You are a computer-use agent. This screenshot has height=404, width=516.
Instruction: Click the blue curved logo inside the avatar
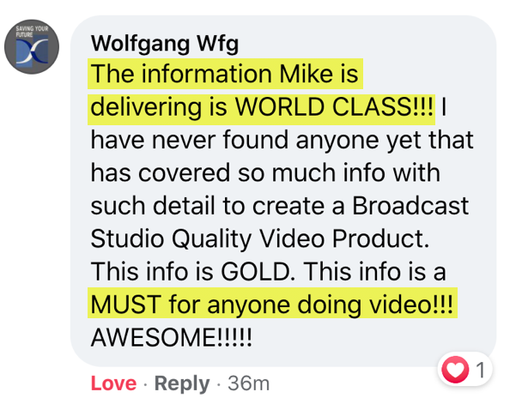[x=32, y=51]
